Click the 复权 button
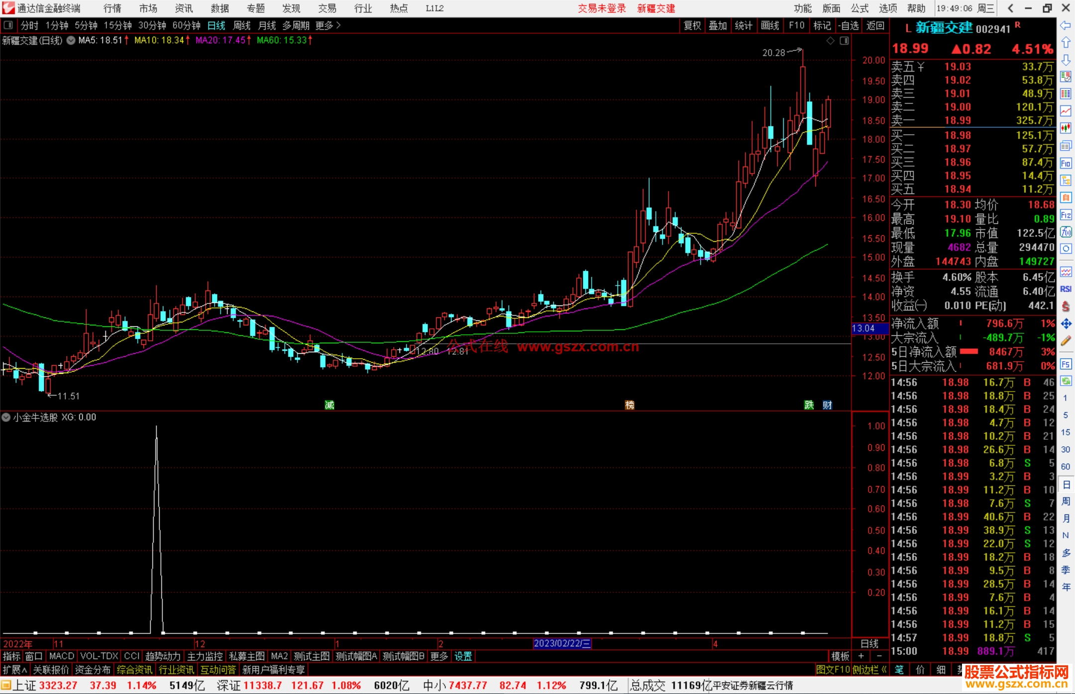The width and height of the screenshot is (1075, 694). point(692,25)
